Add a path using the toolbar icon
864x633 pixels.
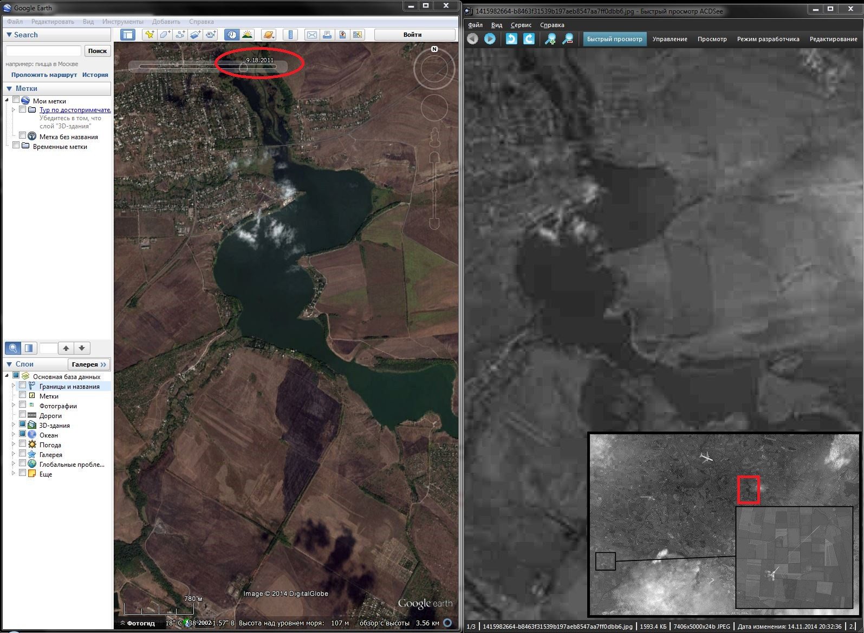[180, 35]
